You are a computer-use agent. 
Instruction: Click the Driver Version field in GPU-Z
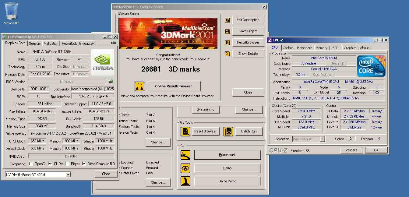(71, 133)
